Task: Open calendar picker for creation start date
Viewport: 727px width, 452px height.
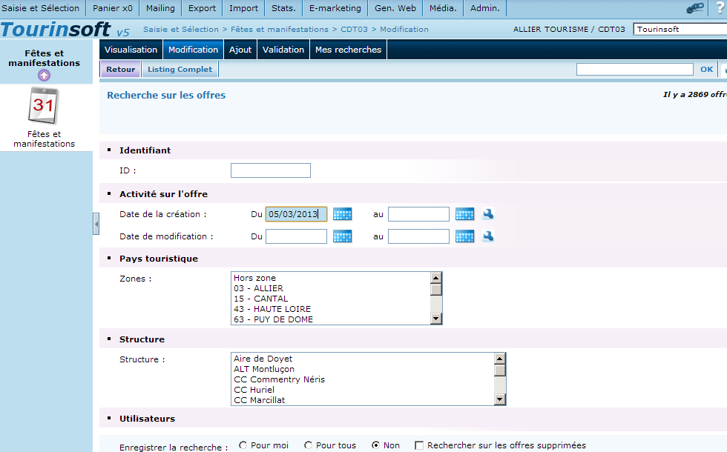Action: coord(342,214)
